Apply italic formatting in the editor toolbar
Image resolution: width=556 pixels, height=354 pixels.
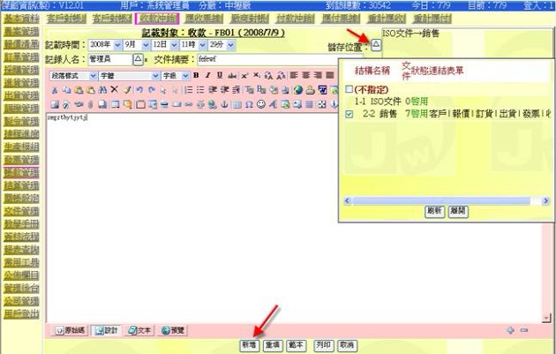pyautogui.click(x=207, y=76)
